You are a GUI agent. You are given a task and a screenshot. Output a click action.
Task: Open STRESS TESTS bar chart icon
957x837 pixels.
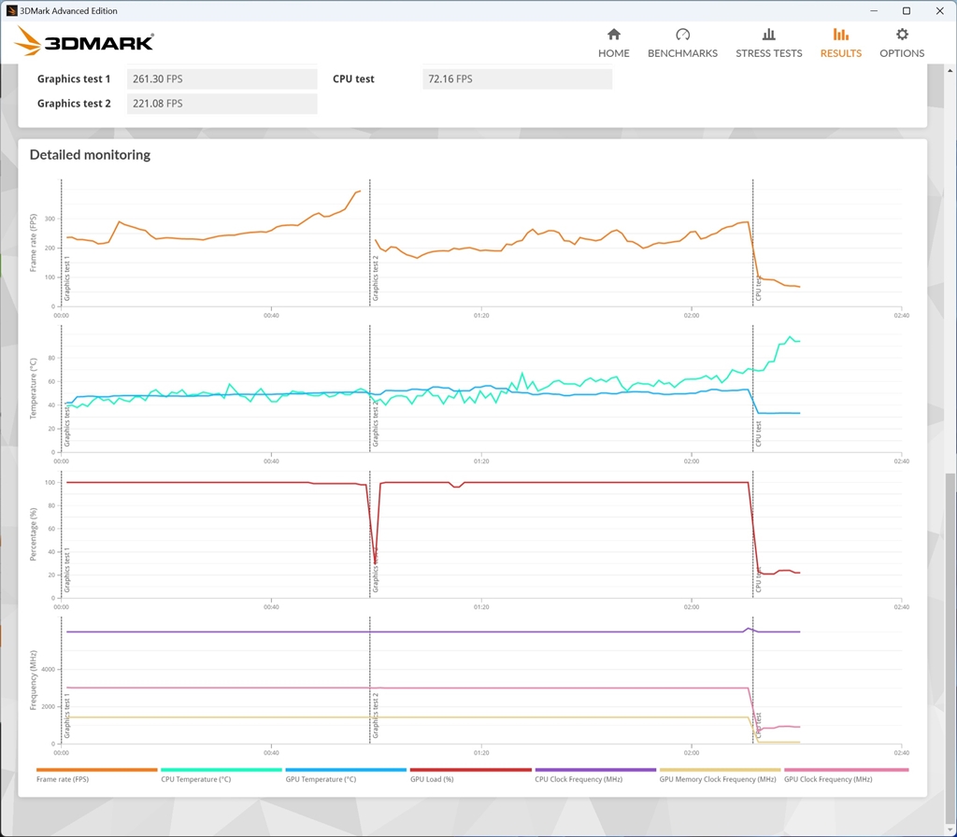pos(769,35)
